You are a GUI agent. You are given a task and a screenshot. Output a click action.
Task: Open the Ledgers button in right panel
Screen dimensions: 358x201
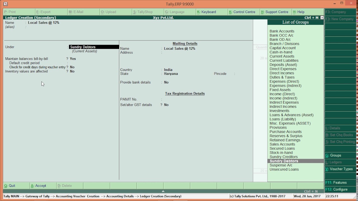tap(340, 162)
